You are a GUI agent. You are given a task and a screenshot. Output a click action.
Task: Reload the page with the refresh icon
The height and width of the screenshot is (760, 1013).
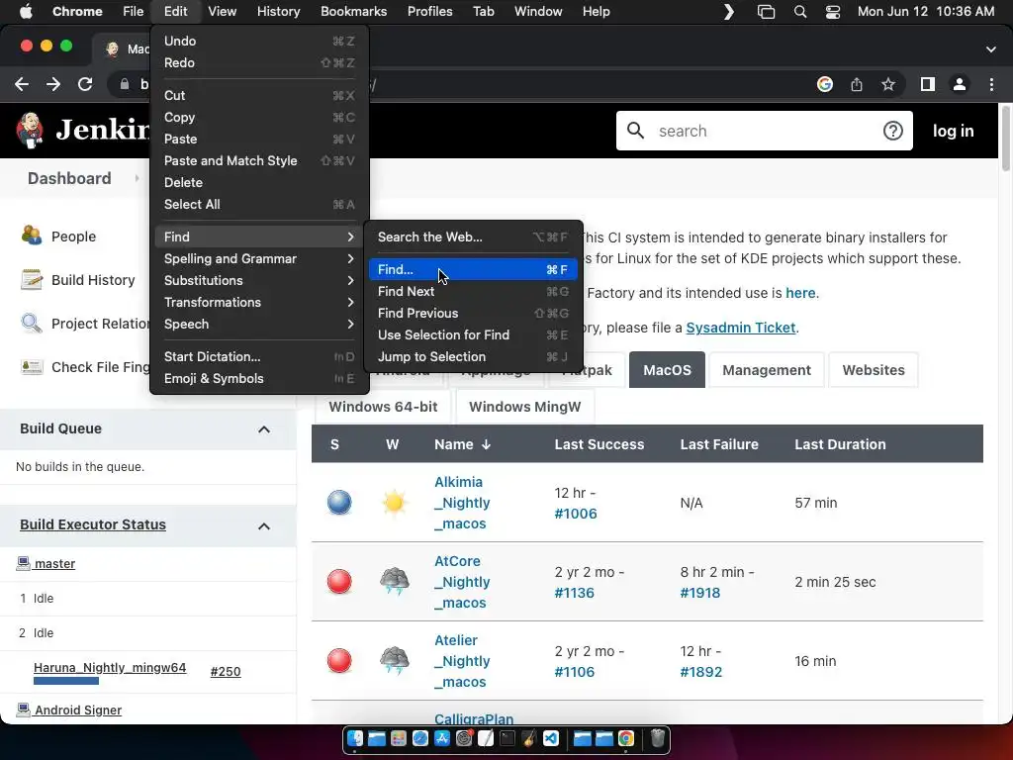[85, 84]
